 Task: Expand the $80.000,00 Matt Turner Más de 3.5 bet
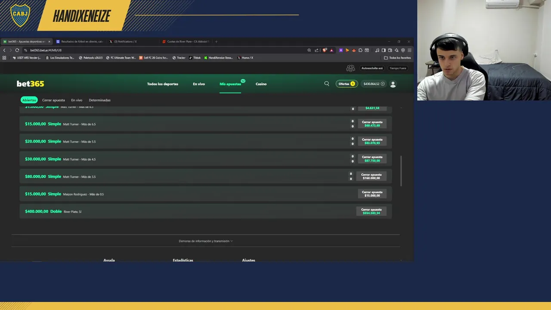pyautogui.click(x=206, y=177)
